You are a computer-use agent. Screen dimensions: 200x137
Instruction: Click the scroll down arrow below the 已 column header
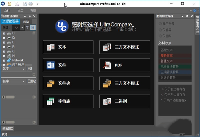pyautogui.click(x=34, y=75)
